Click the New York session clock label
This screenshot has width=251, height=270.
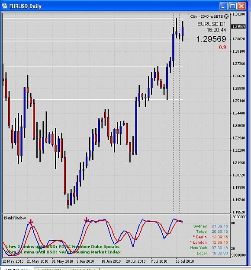coord(199,248)
